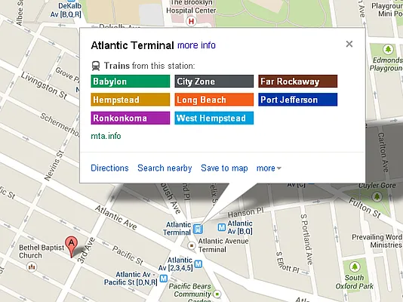The height and width of the screenshot is (302, 403).
Task: Select the Port Jefferson train line
Action: [x=298, y=100]
